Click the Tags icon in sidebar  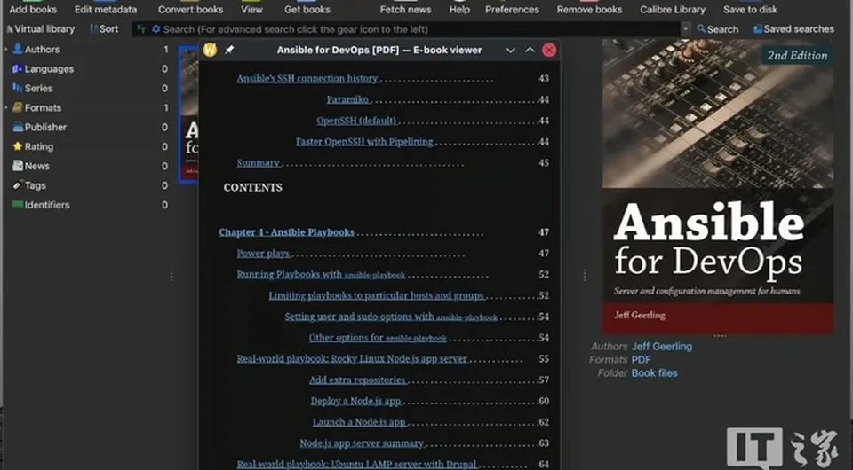18,185
